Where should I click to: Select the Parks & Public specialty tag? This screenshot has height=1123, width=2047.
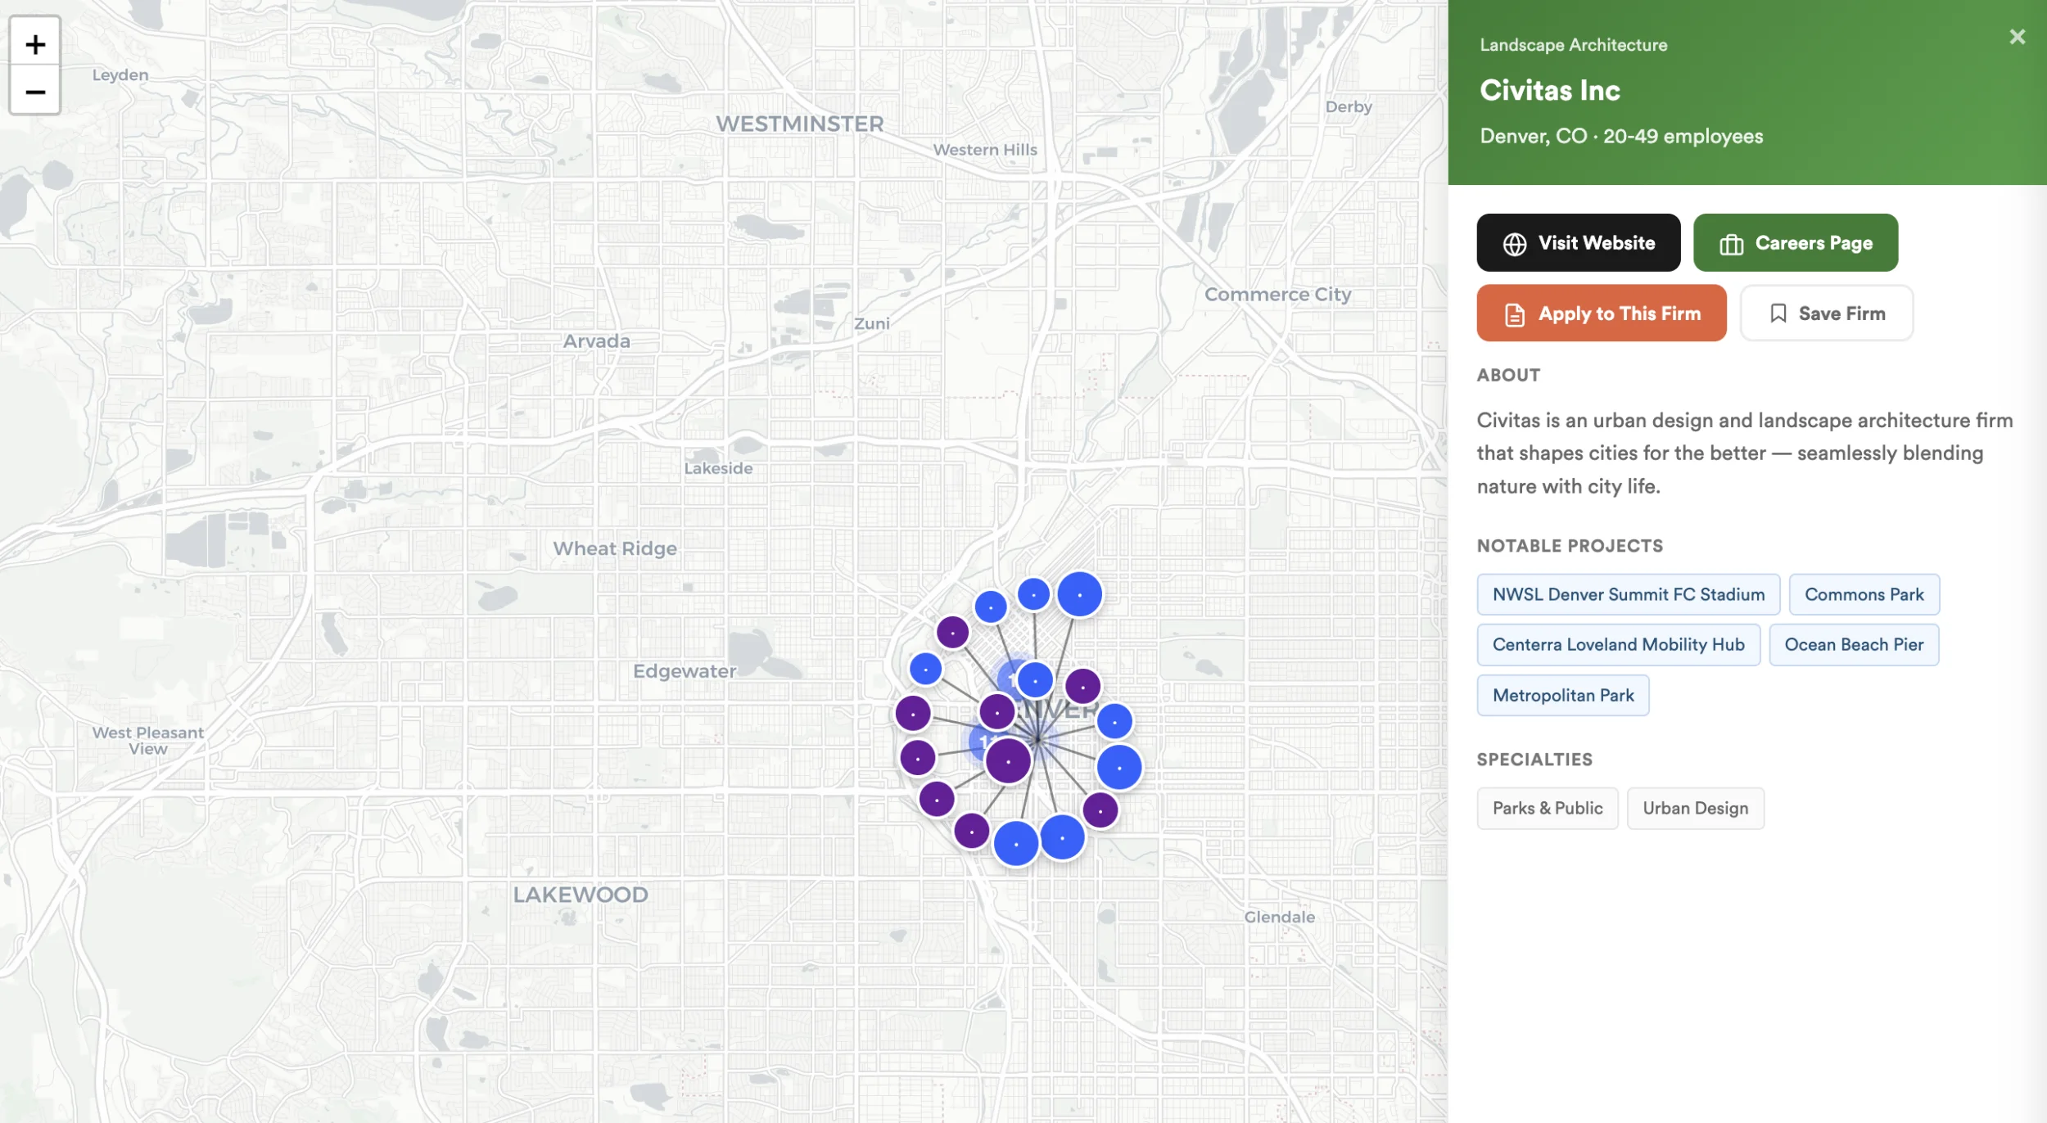click(x=1548, y=809)
